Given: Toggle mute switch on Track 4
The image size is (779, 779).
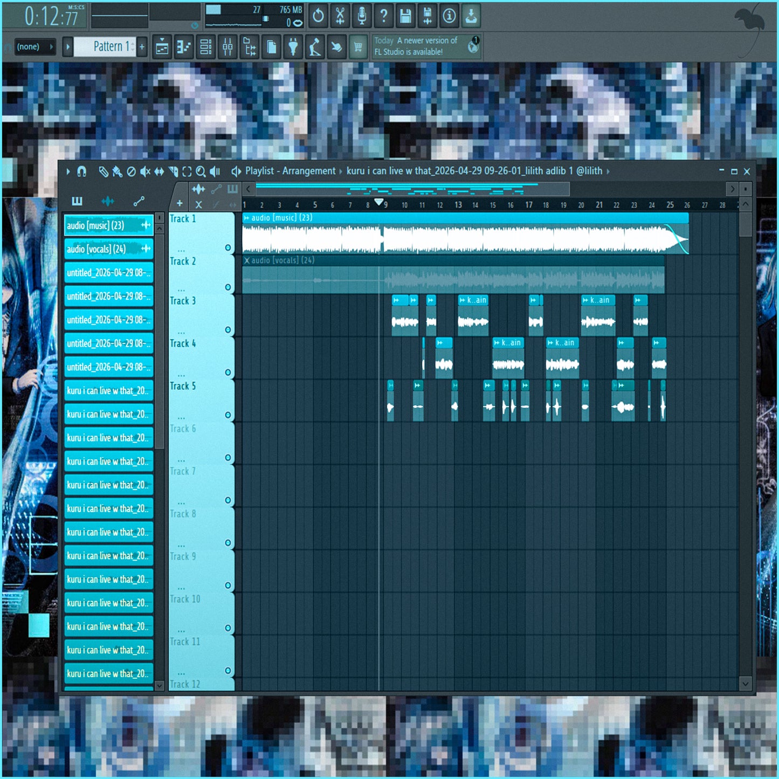Looking at the screenshot, I should (x=228, y=373).
